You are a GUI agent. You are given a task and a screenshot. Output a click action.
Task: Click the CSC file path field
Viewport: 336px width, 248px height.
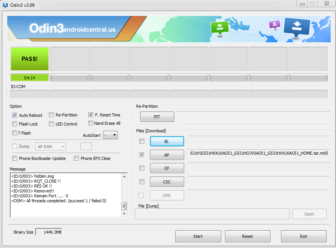[259, 182]
